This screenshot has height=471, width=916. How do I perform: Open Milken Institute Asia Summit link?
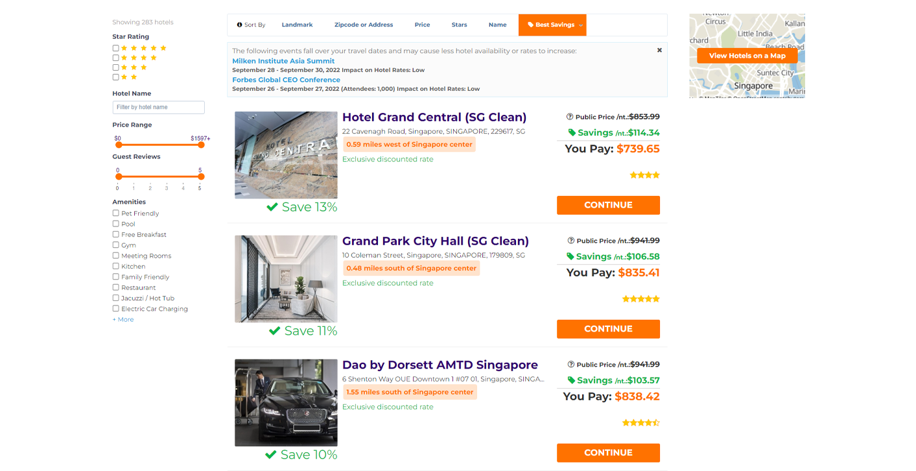tap(283, 61)
